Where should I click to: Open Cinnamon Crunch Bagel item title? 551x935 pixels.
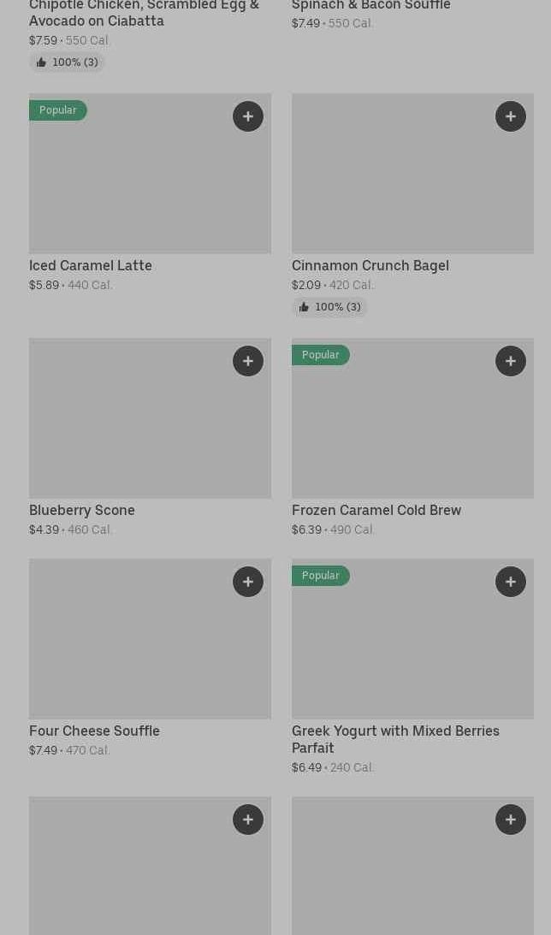(370, 265)
